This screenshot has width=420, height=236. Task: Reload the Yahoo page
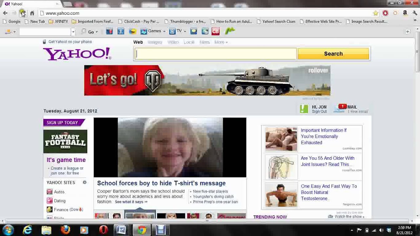22,13
